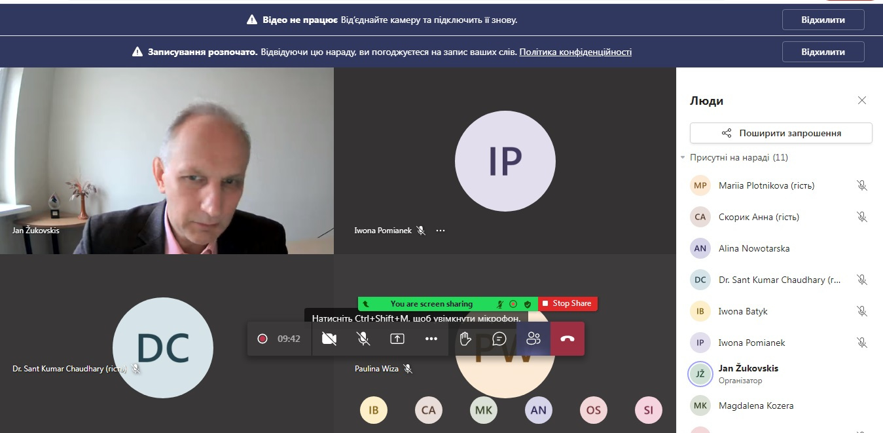
Task: Open the Політика конфіденційності link
Action: click(x=575, y=52)
